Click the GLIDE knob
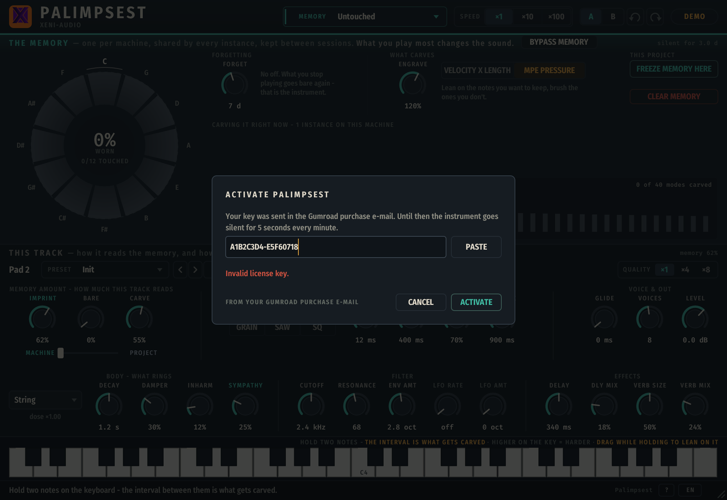 click(604, 318)
